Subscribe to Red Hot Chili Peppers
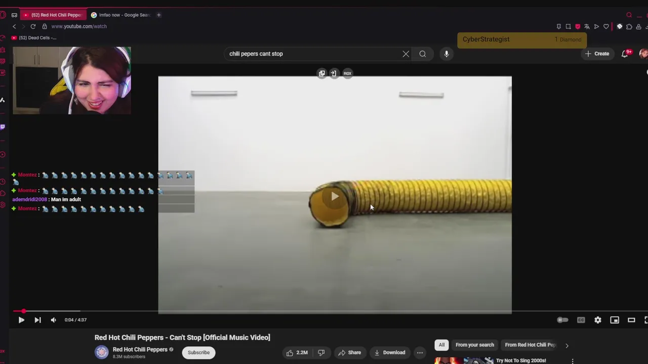Image resolution: width=648 pixels, height=364 pixels. click(198, 352)
